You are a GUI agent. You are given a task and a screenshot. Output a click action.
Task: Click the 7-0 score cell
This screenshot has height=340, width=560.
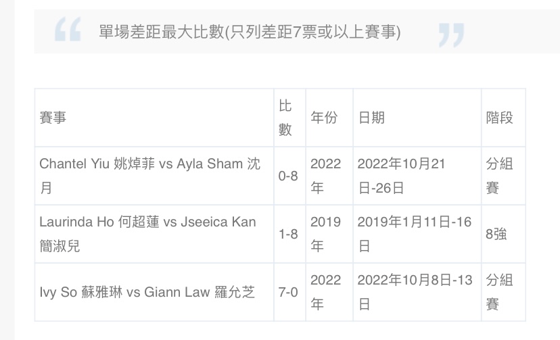pyautogui.click(x=288, y=292)
